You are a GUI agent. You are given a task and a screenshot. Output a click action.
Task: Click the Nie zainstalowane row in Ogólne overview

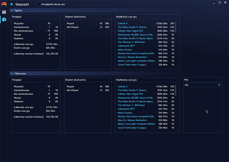click(36, 31)
